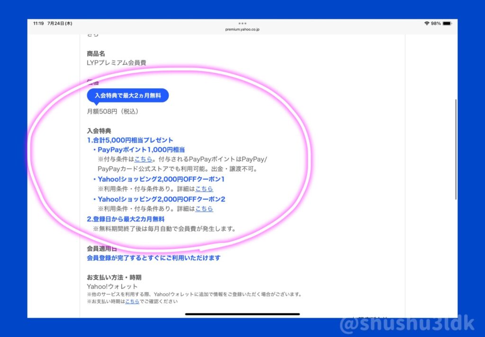The height and width of the screenshot is (337, 485).
Task: Open こちら link under クーポン1 details
Action: [204, 189]
